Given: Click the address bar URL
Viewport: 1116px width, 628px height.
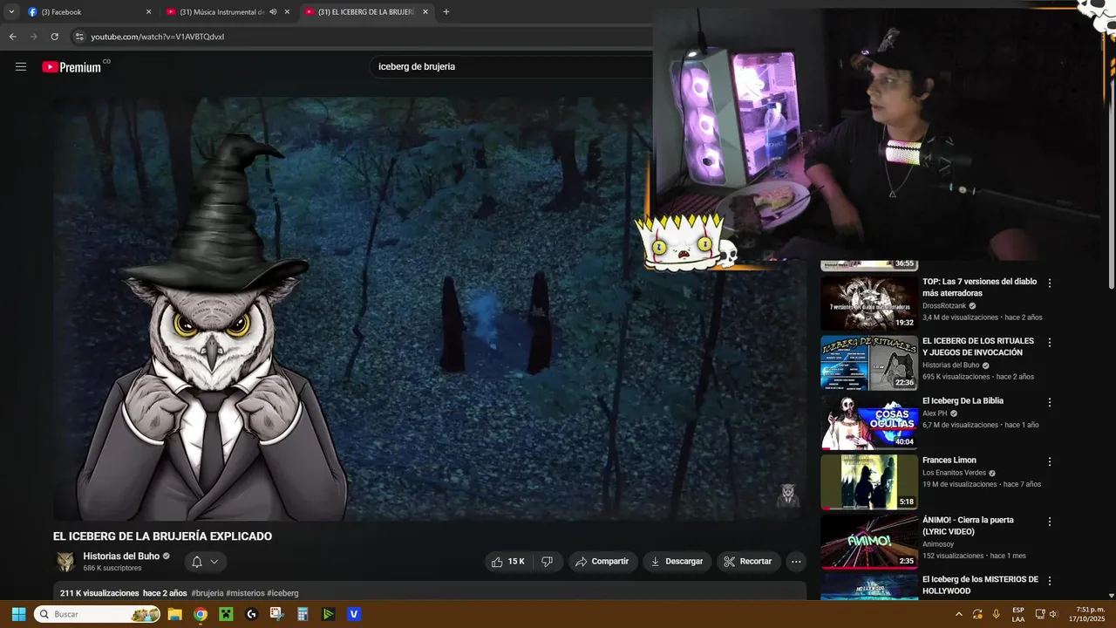Looking at the screenshot, I should 158,37.
